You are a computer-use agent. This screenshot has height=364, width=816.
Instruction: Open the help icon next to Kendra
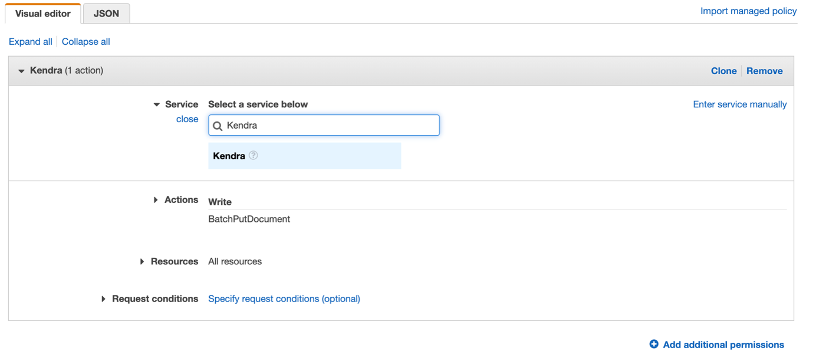coord(254,156)
